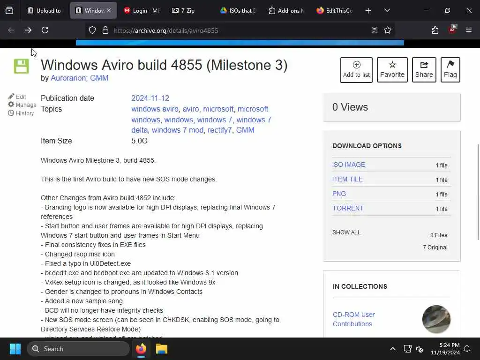This screenshot has height=360, width=480.
Task: Open the 7 Original files link
Action: point(435,247)
